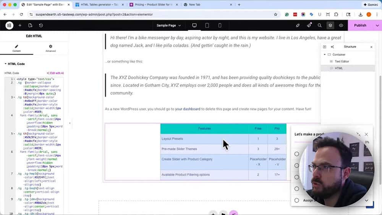Click the 'Layout Presets' table cell

pos(204,139)
